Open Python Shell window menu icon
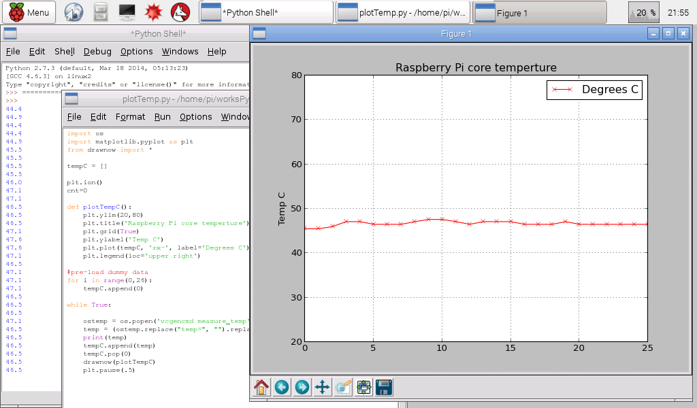This screenshot has width=697, height=408. click(x=10, y=33)
